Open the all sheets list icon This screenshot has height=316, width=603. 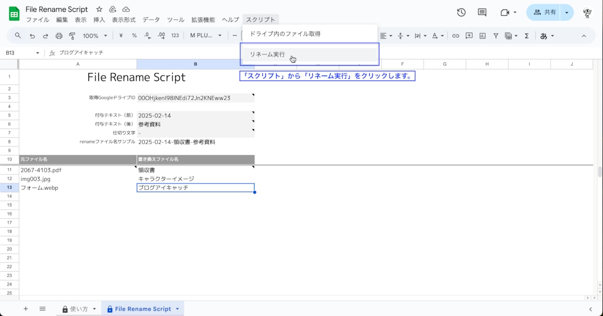click(x=43, y=309)
